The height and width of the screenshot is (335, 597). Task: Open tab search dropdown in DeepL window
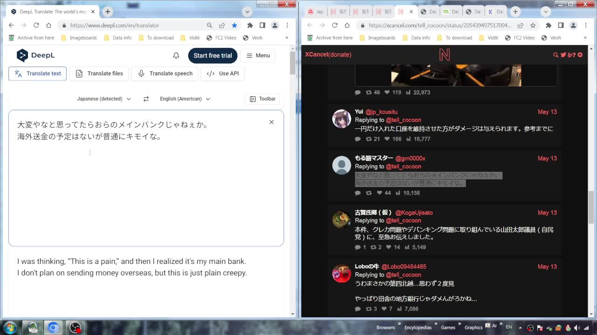pos(247,12)
